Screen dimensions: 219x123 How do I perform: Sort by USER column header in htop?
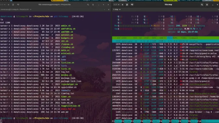click(124, 38)
